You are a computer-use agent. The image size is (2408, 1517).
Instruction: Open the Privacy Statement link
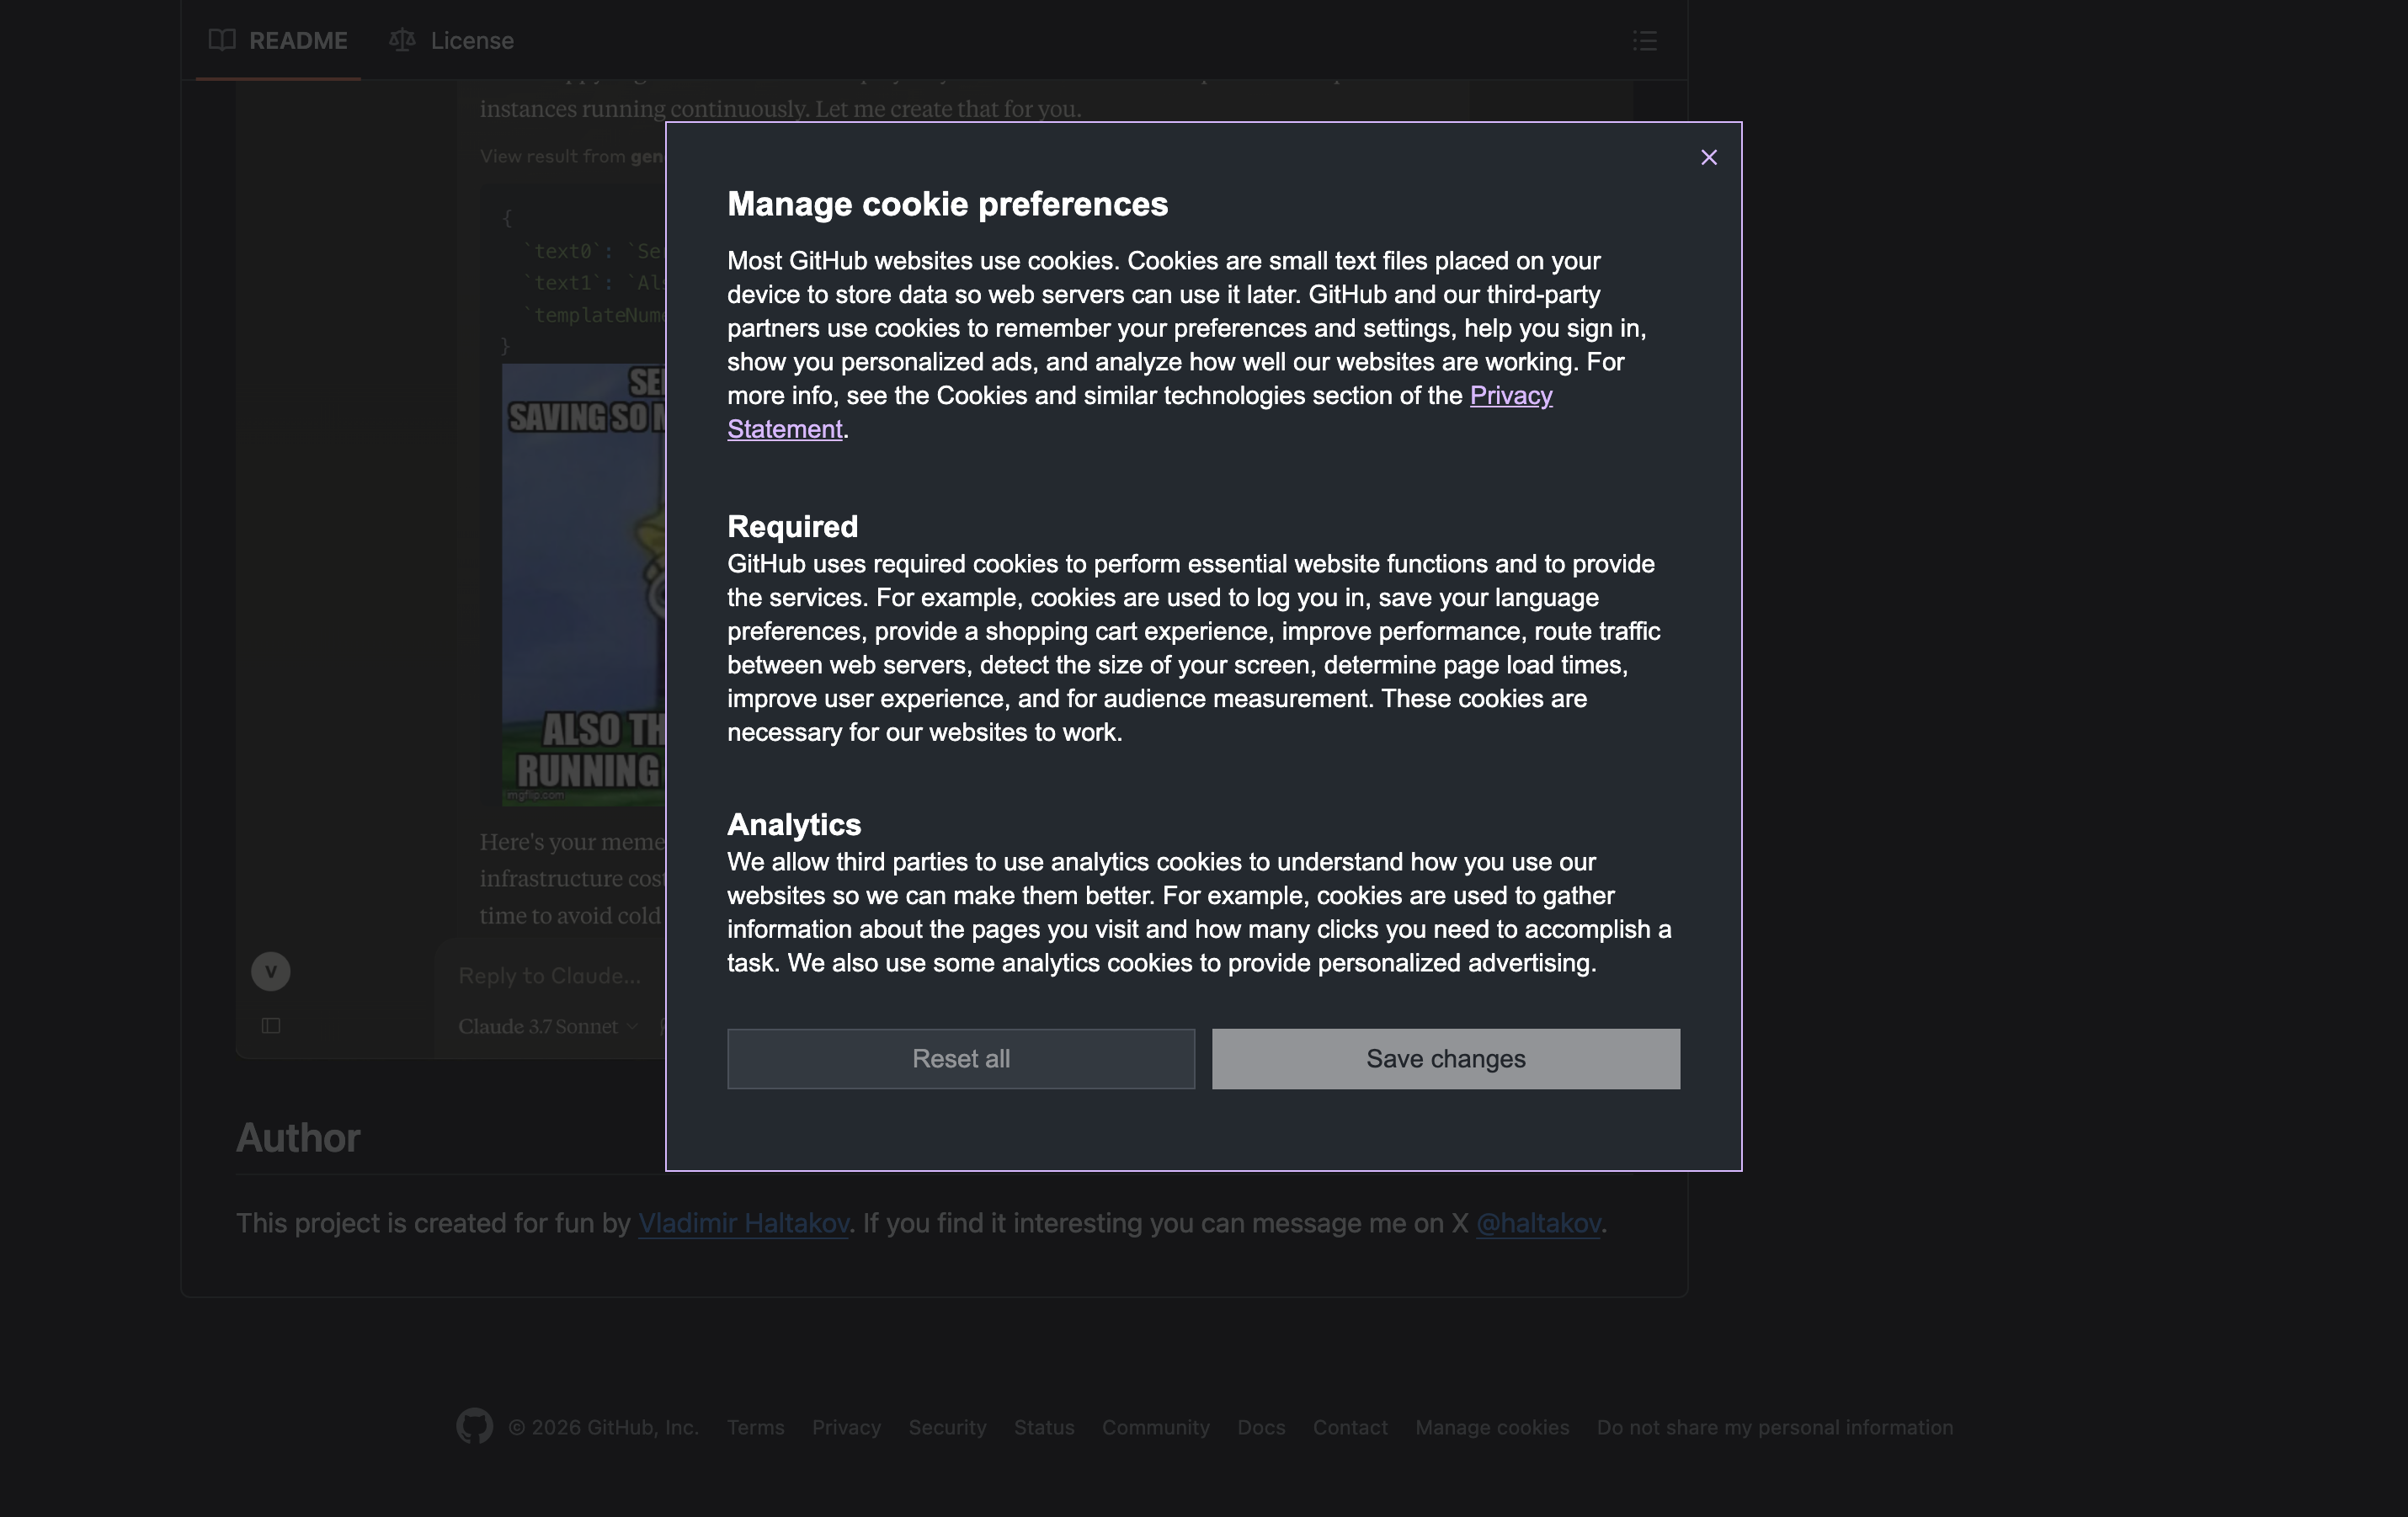[1510, 396]
